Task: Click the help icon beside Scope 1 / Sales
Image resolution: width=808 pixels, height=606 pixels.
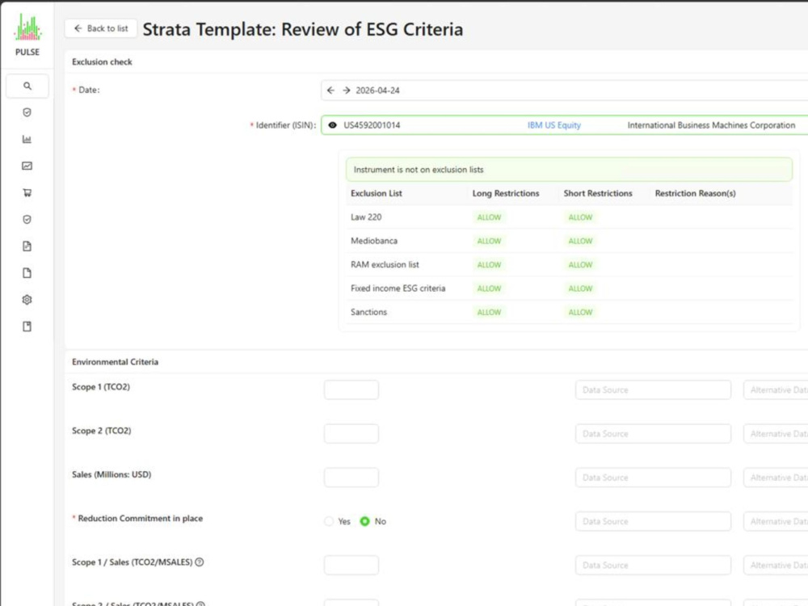Action: click(x=200, y=562)
